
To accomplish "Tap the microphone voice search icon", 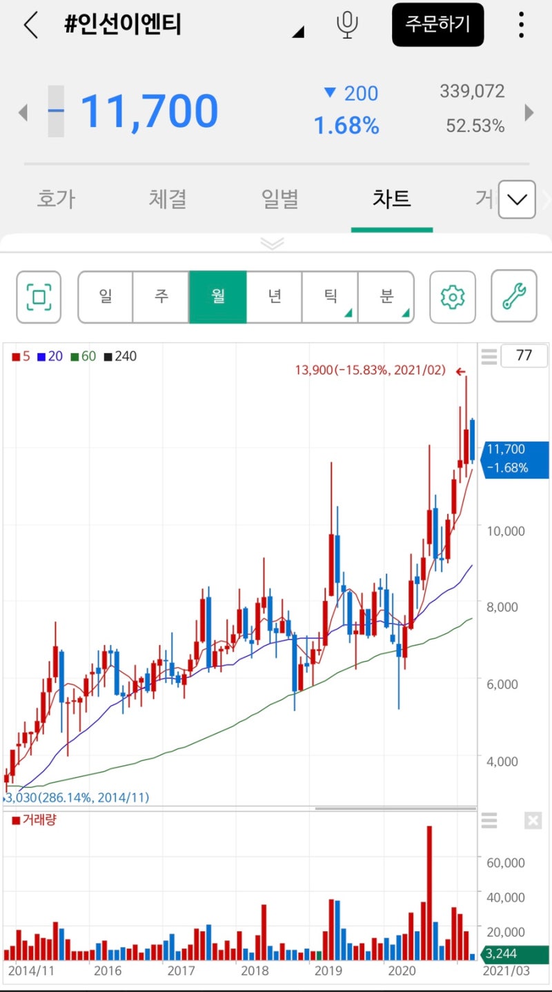I will pyautogui.click(x=347, y=25).
